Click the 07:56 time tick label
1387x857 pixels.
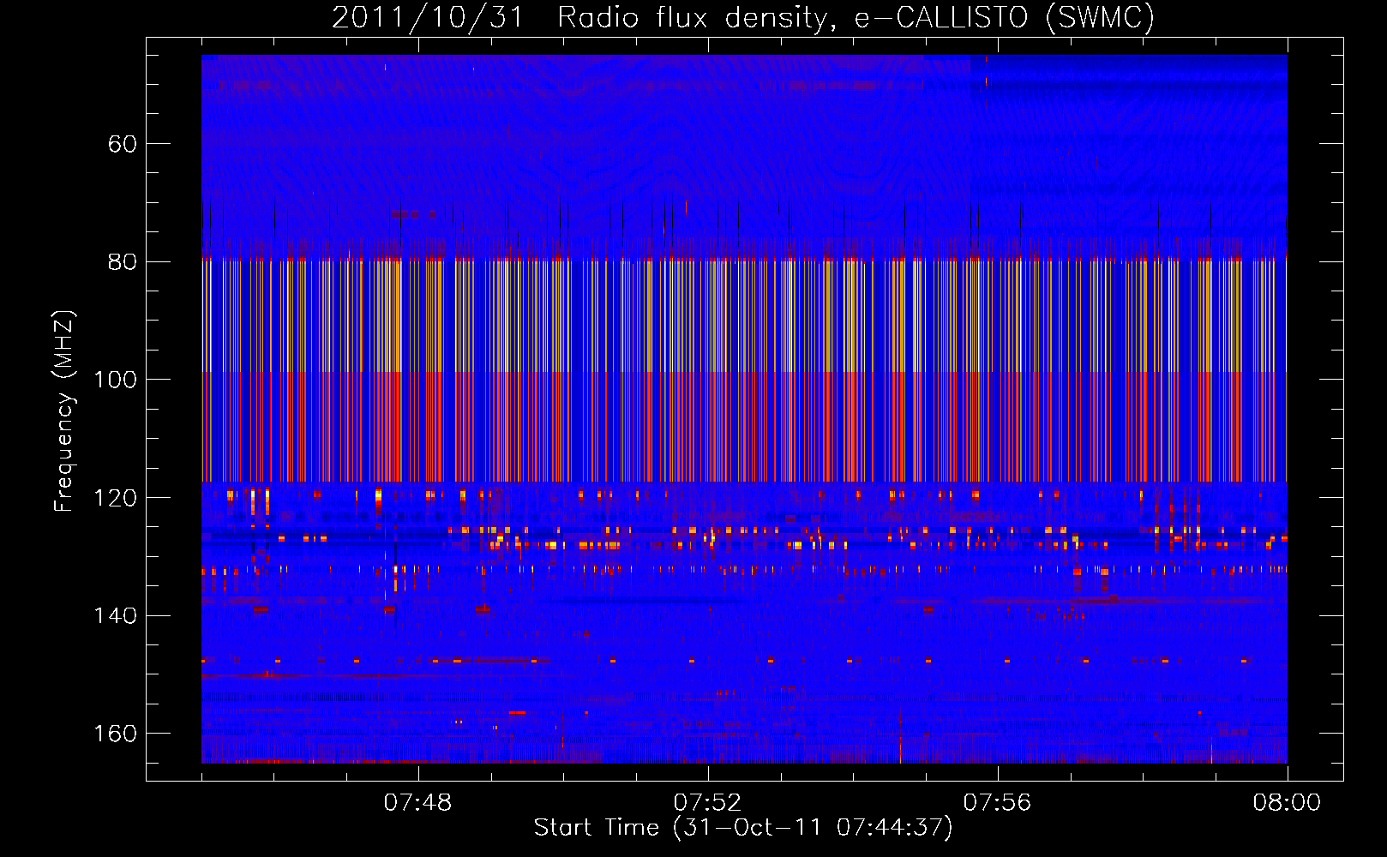(x=997, y=803)
